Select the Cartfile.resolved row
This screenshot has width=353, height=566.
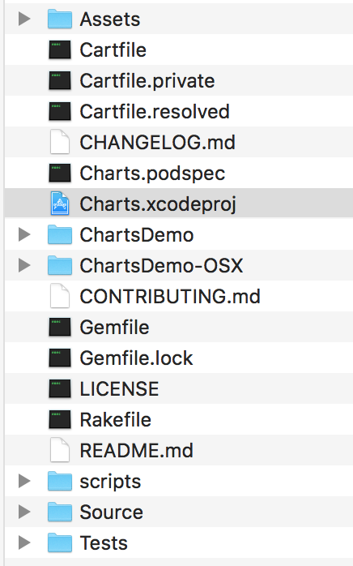click(x=179, y=111)
